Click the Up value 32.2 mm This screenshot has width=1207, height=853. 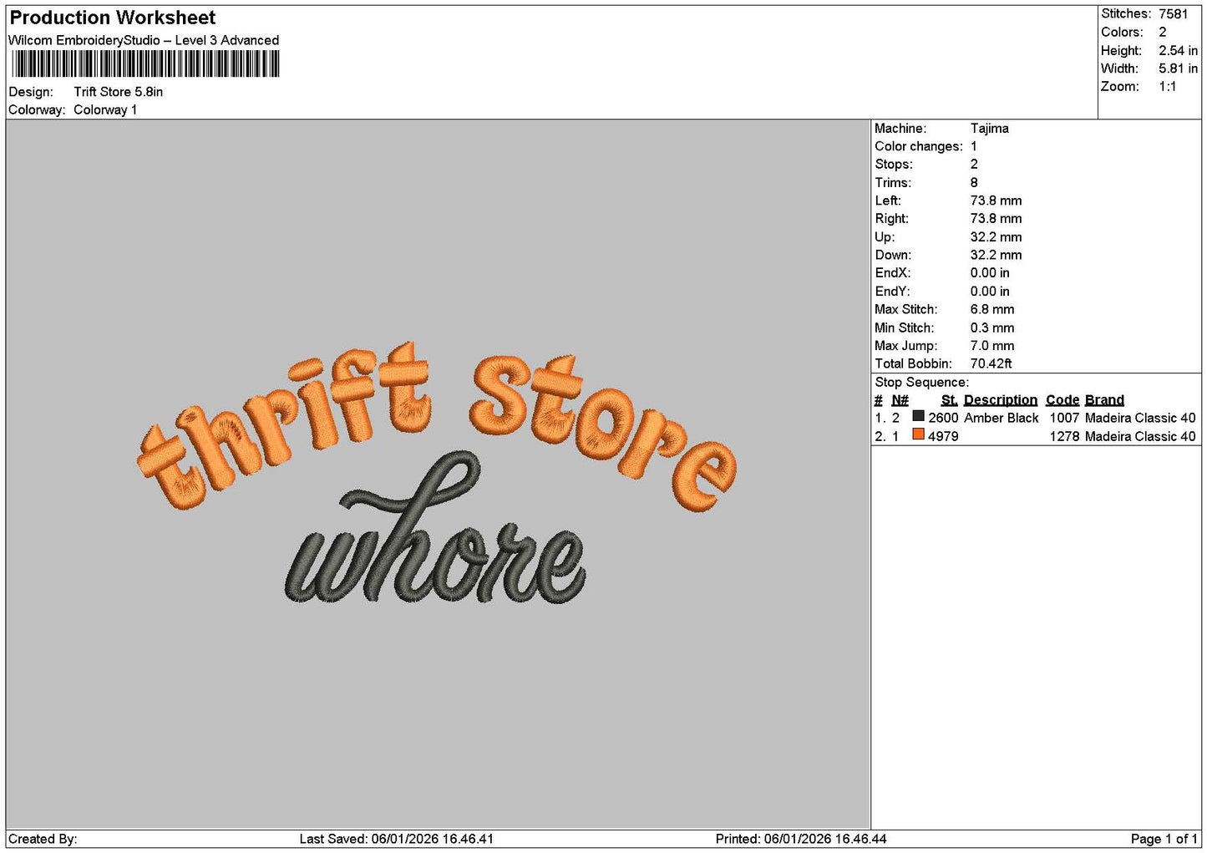click(996, 236)
